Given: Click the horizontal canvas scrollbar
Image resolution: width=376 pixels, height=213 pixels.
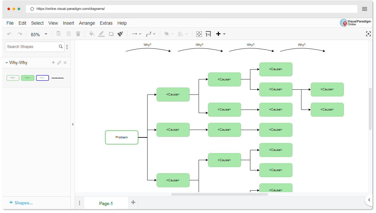Looking at the screenshot, I should [x=219, y=194].
